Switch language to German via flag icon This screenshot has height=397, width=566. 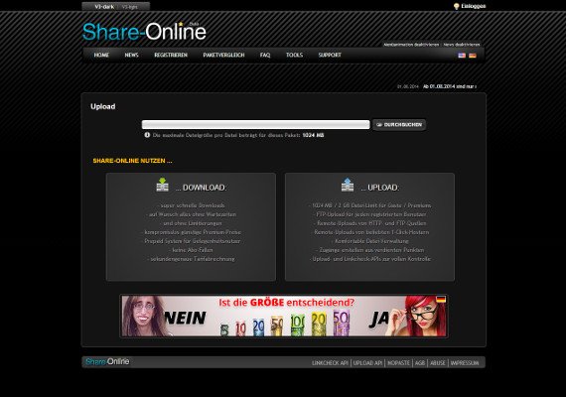(x=473, y=56)
